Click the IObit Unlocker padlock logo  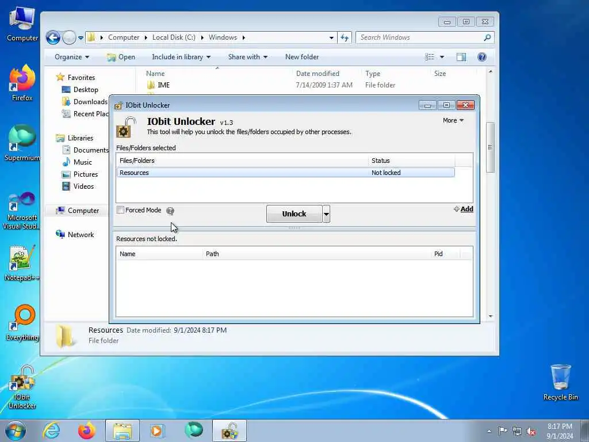pos(126,127)
